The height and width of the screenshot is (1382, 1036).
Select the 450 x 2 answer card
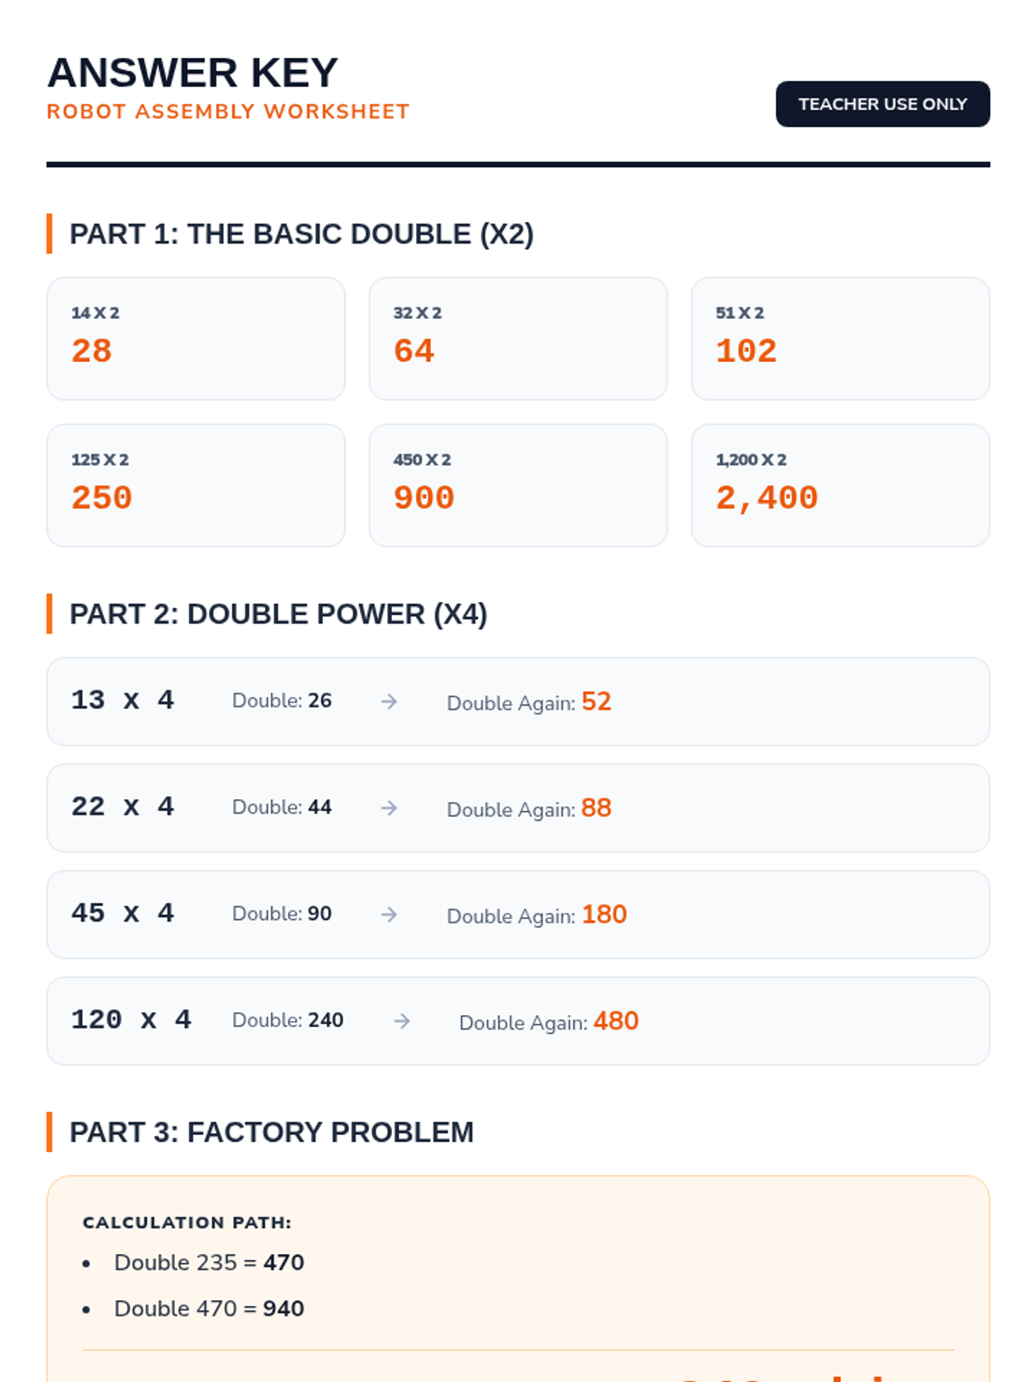[518, 485]
